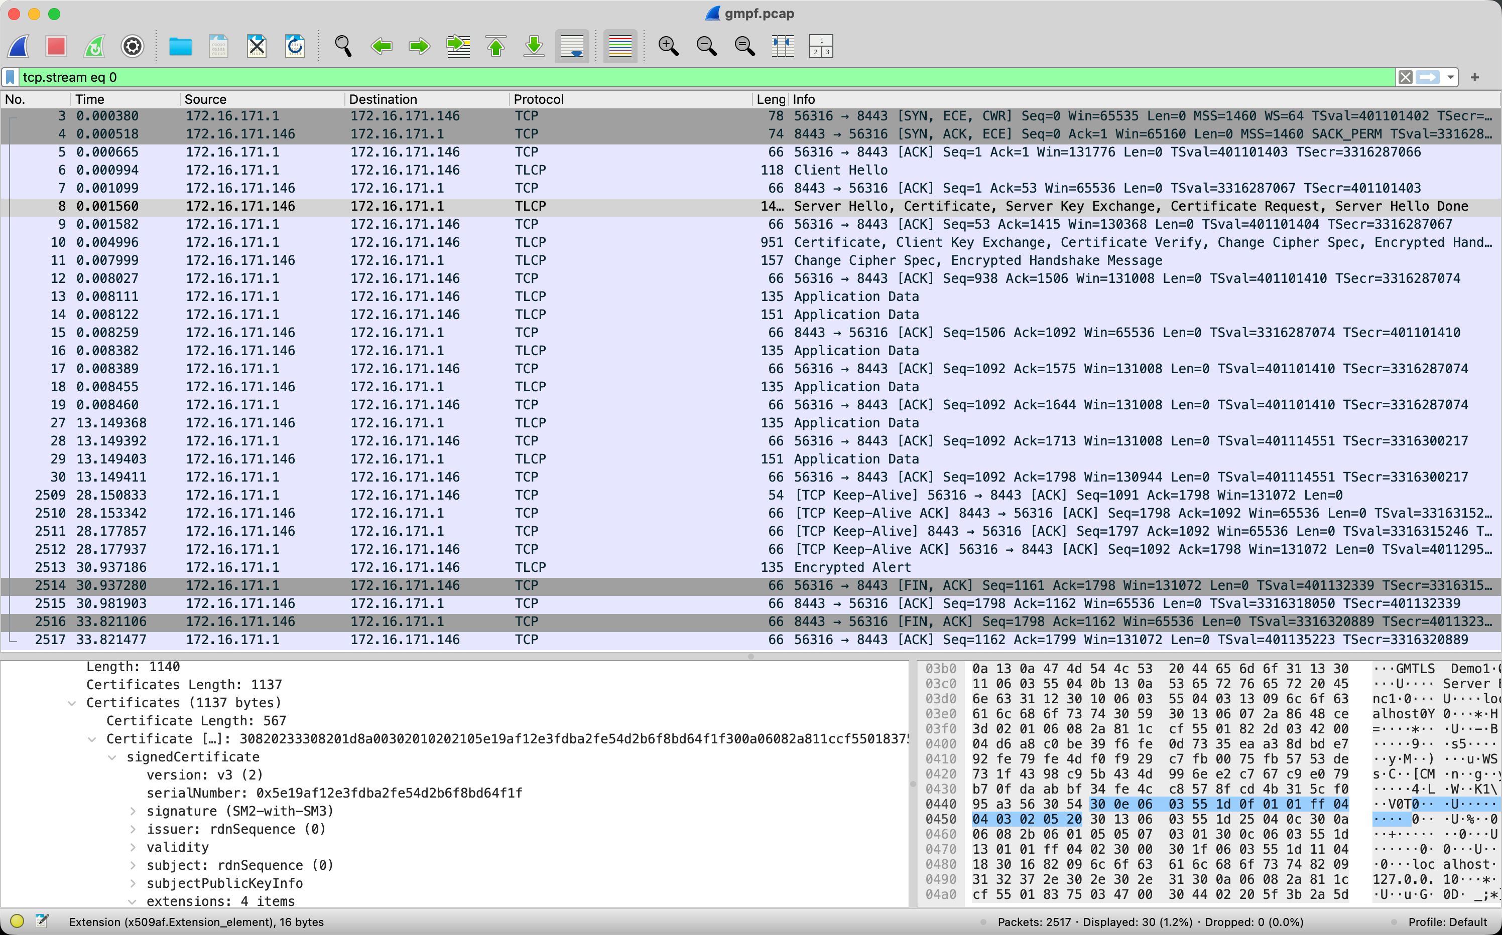Jump to the first packet
Screen dimensions: 1502x935
click(x=495, y=46)
